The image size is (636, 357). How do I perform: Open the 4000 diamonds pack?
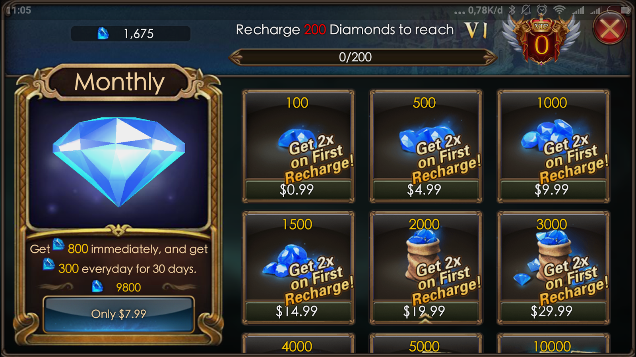pos(298,344)
